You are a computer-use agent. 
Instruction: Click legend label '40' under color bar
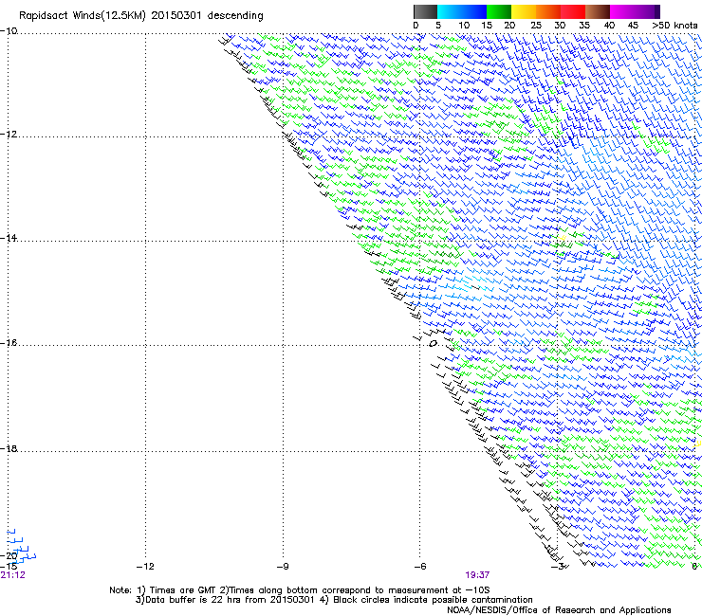[609, 26]
